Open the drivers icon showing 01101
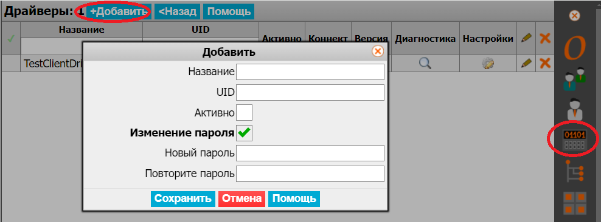Image resolution: width=601 pixels, height=222 pixels. point(574,140)
